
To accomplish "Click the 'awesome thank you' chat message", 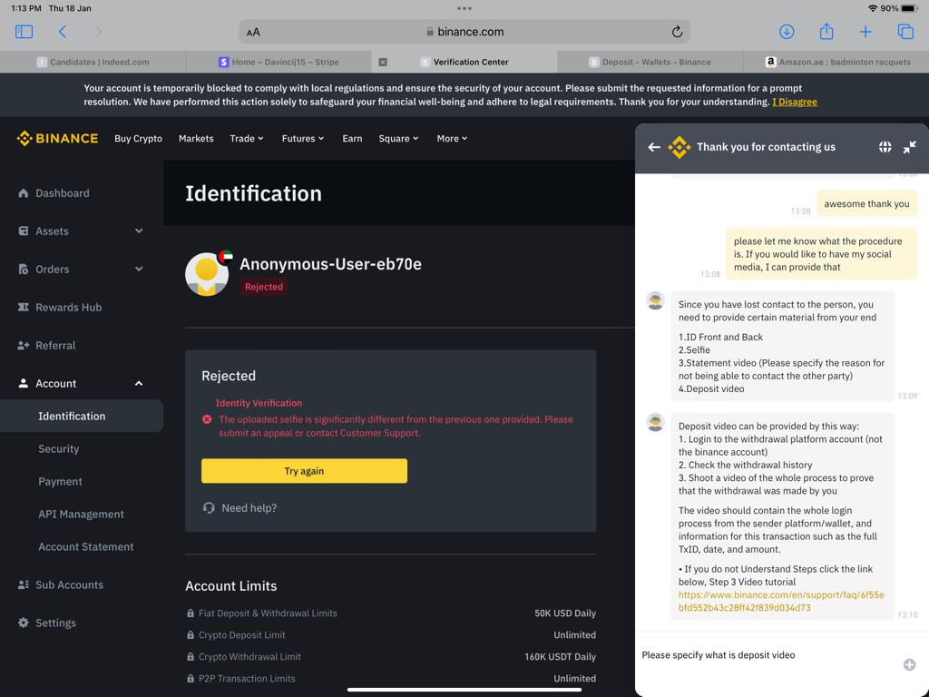I will [x=866, y=204].
